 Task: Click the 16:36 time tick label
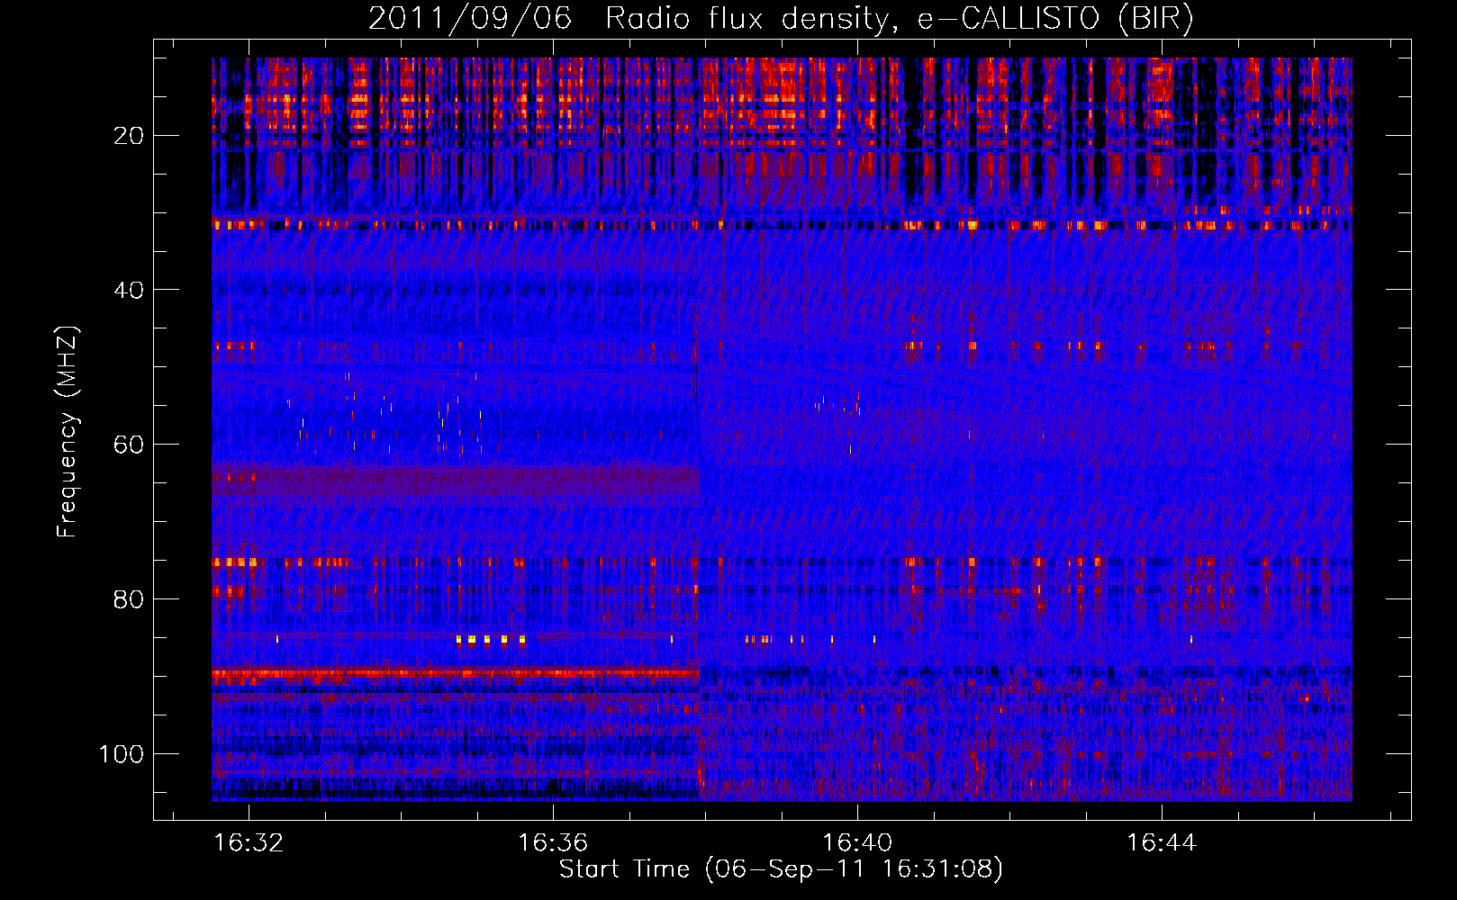pos(553,843)
